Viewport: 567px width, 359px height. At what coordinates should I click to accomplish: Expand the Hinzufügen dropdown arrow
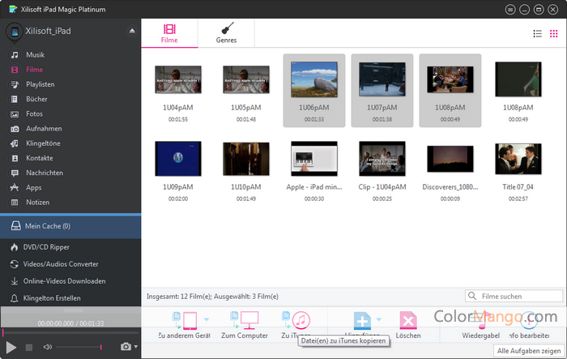379,319
